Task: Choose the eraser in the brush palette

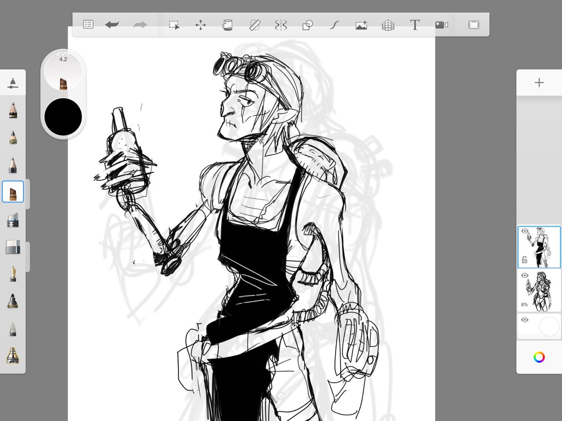Action: pyautogui.click(x=13, y=247)
